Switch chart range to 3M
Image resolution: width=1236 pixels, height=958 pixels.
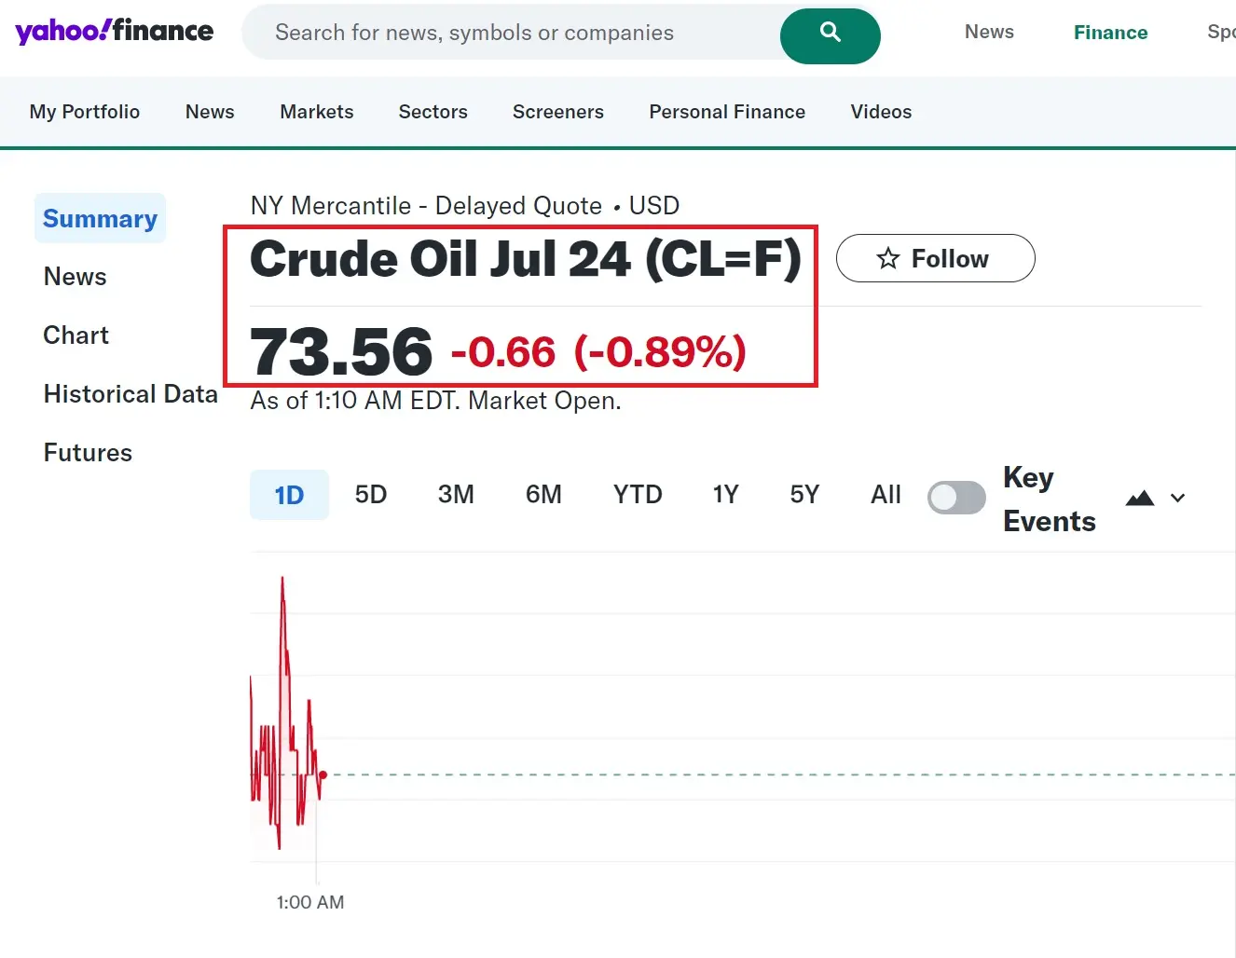tap(456, 494)
